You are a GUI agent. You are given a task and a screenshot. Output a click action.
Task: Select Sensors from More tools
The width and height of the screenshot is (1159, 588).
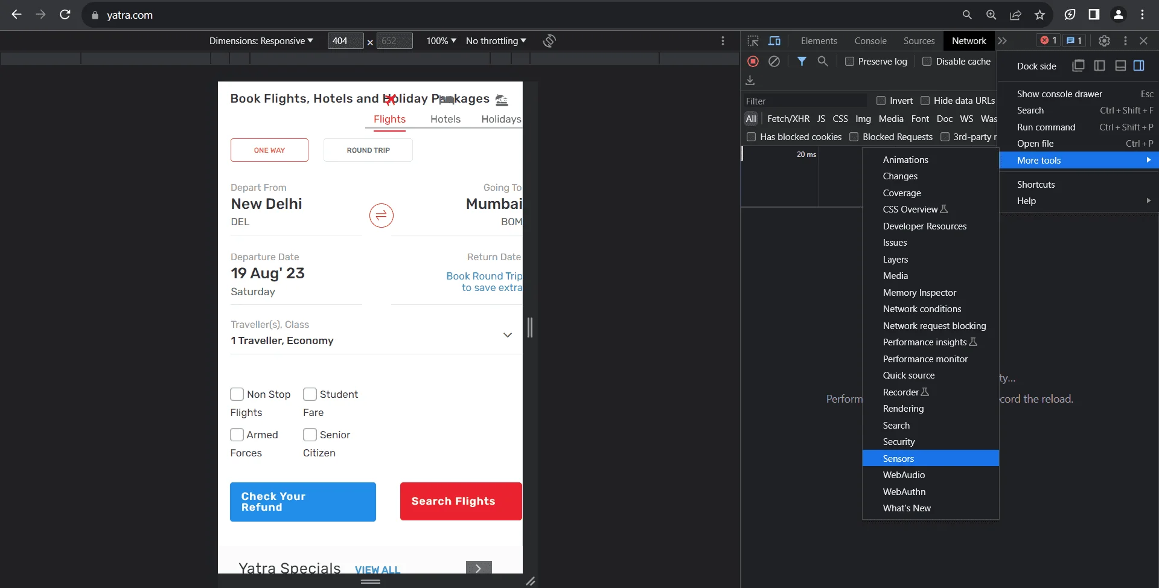931,458
